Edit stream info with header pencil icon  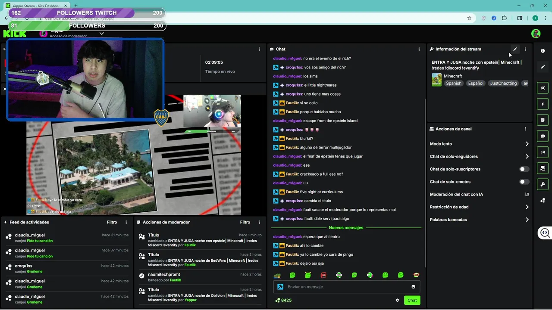tap(515, 49)
